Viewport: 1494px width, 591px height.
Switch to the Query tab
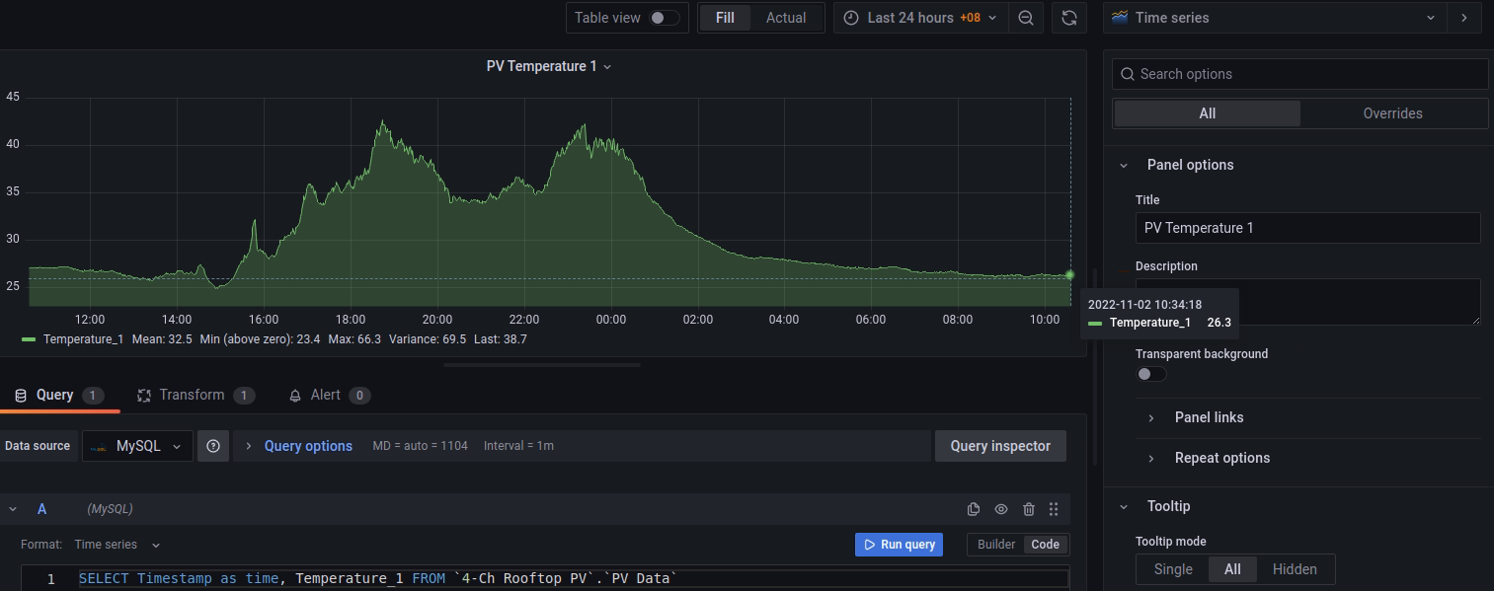[x=57, y=395]
